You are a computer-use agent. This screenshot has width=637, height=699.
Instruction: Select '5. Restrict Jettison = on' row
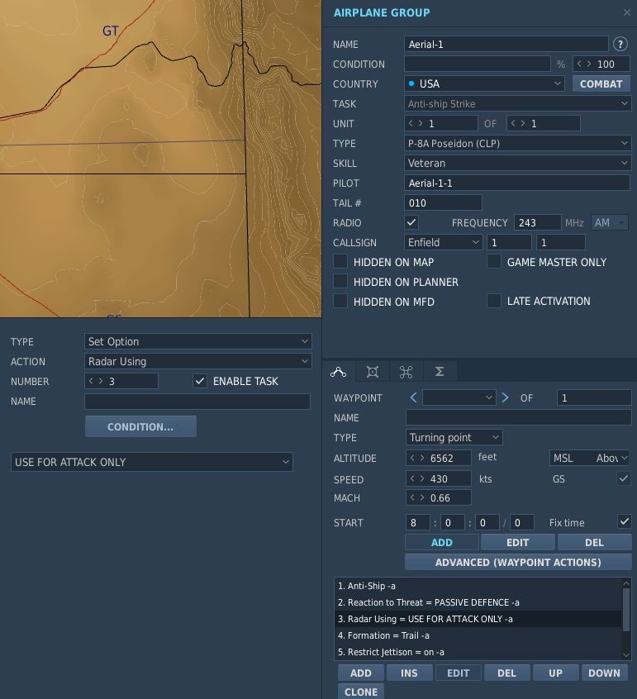coord(478,652)
